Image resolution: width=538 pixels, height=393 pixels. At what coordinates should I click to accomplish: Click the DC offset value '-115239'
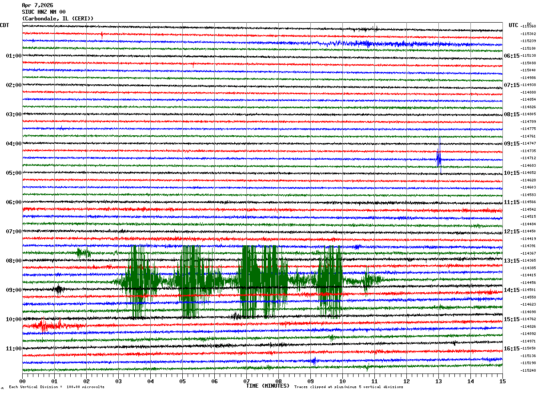528,41
